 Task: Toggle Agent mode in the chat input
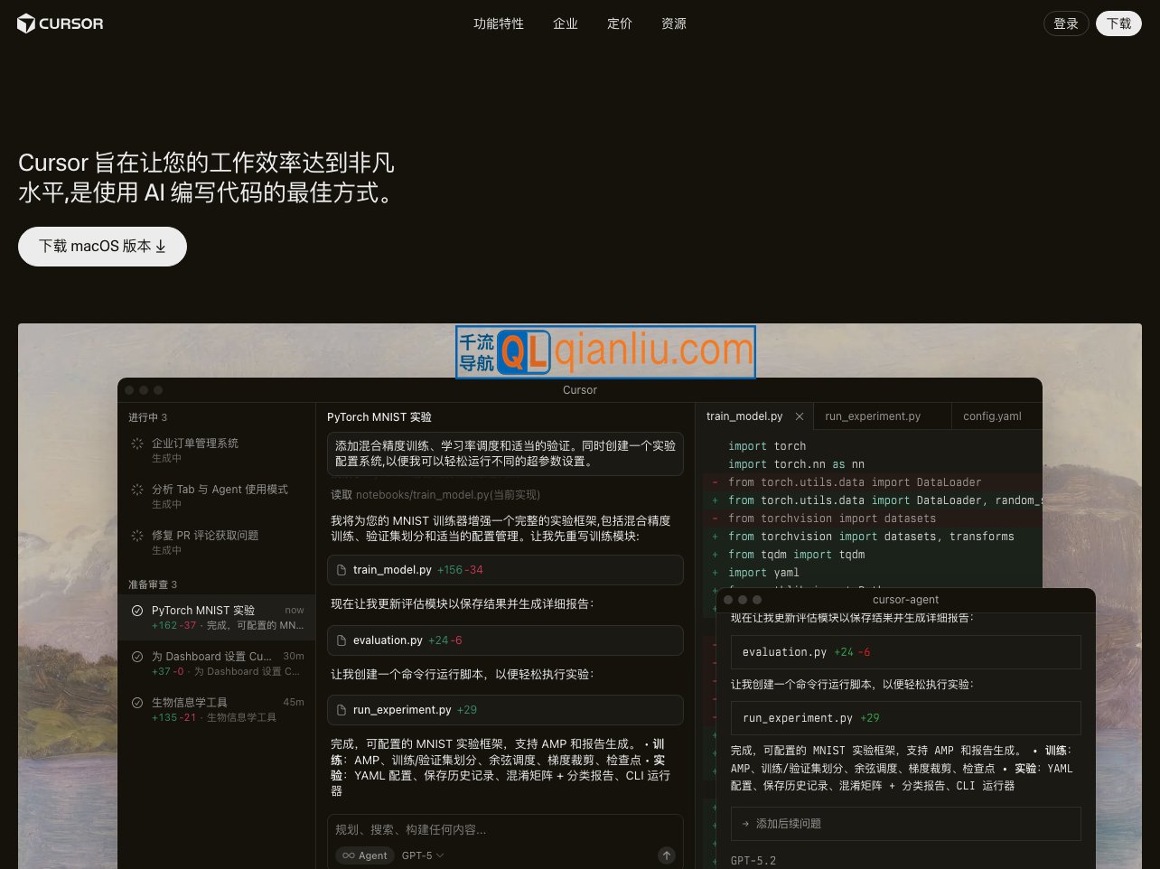[364, 855]
